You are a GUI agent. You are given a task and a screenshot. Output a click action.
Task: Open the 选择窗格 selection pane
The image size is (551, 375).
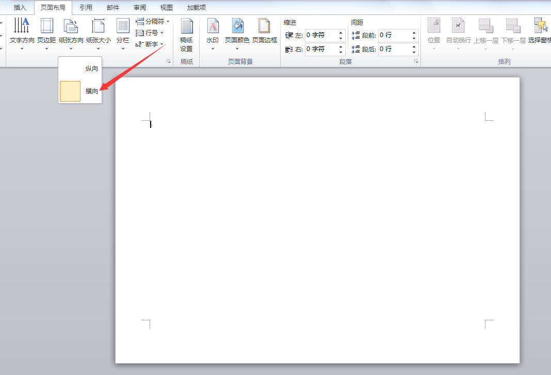pos(540,31)
